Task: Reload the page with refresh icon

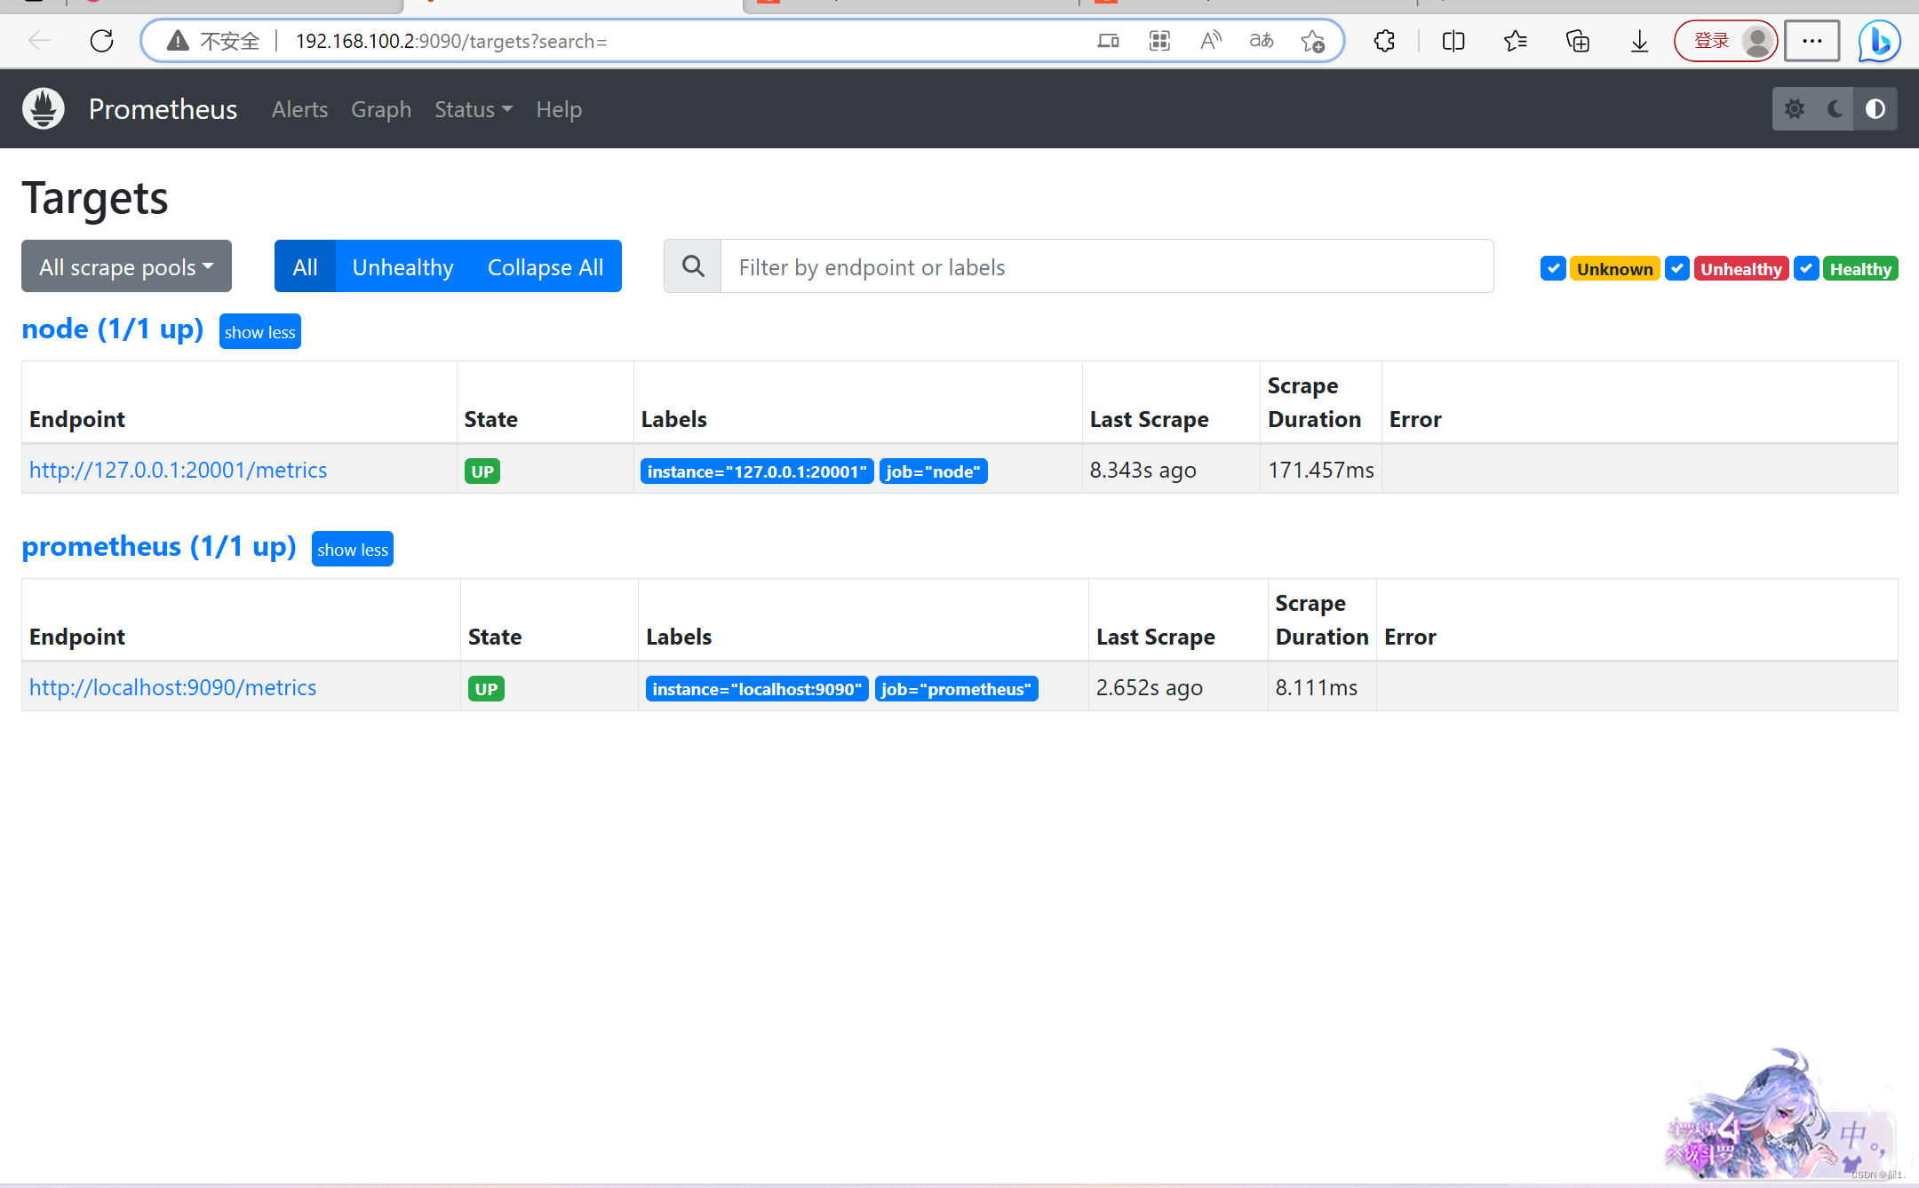Action: pyautogui.click(x=102, y=41)
